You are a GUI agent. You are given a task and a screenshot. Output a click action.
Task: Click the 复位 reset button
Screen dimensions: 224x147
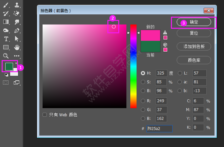(x=194, y=33)
